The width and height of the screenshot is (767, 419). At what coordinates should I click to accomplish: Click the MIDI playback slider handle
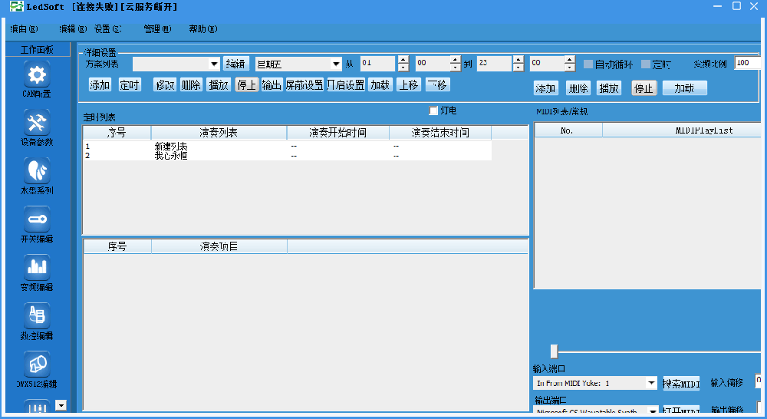[x=554, y=351]
